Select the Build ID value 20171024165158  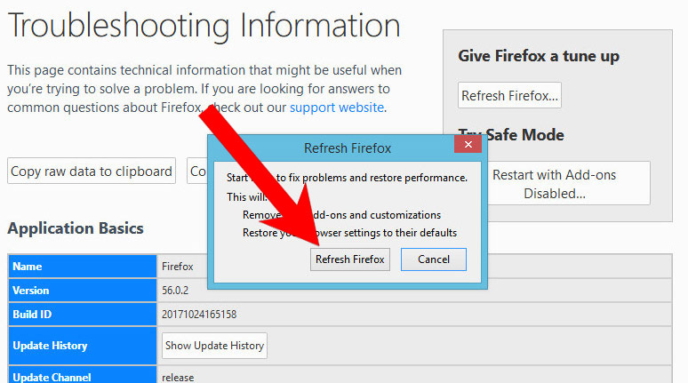click(199, 315)
